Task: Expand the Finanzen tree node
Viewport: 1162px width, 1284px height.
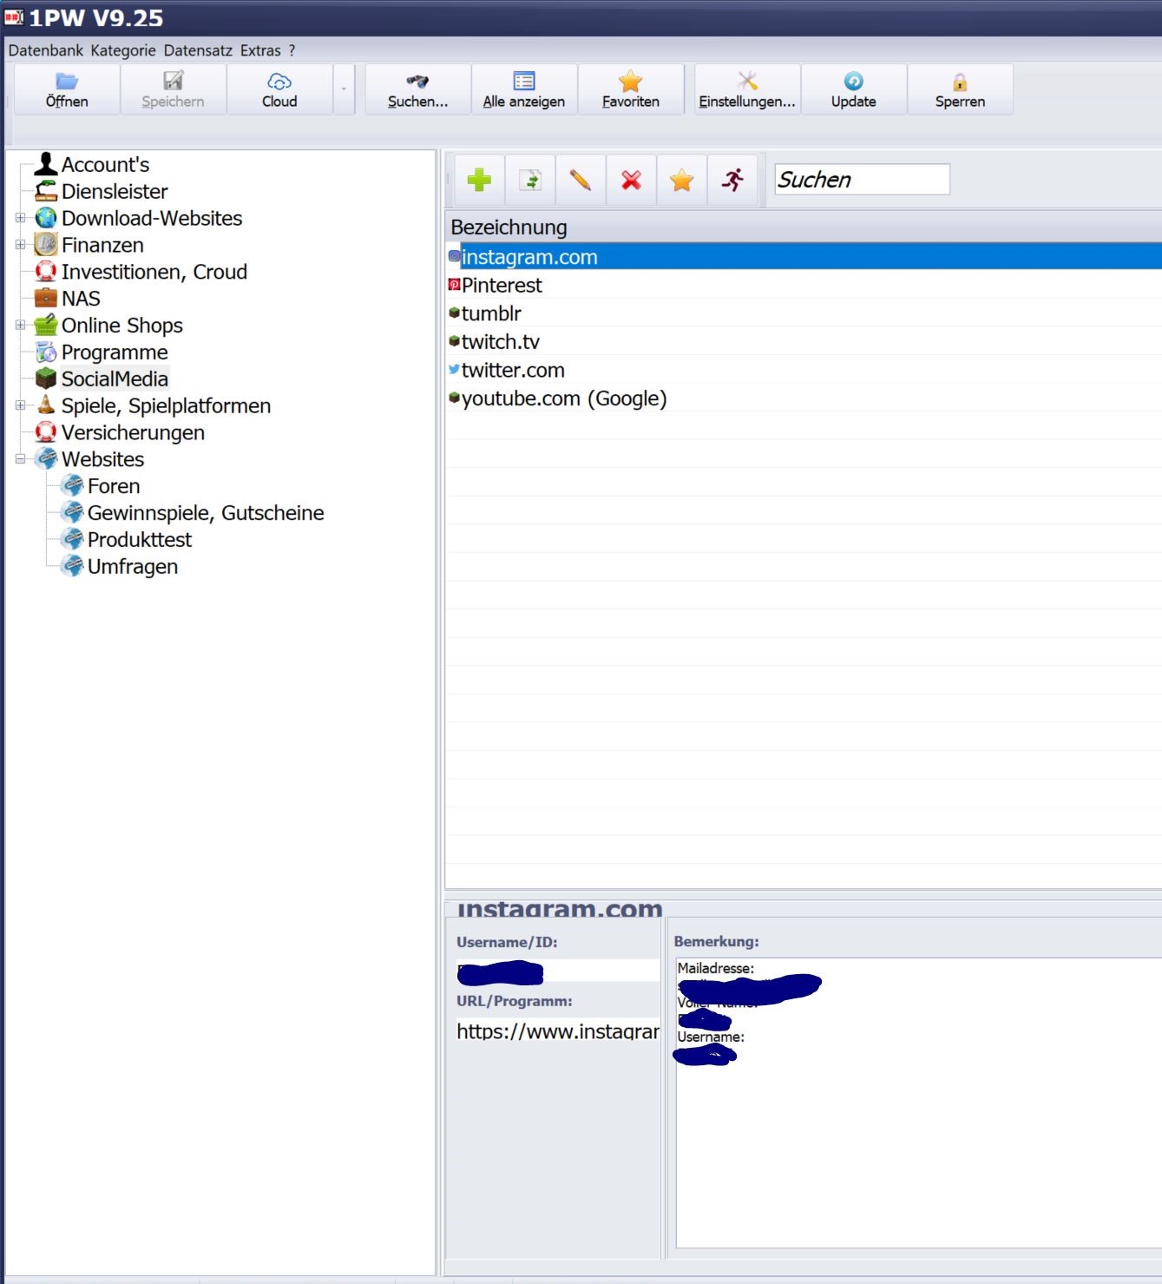Action: point(21,245)
